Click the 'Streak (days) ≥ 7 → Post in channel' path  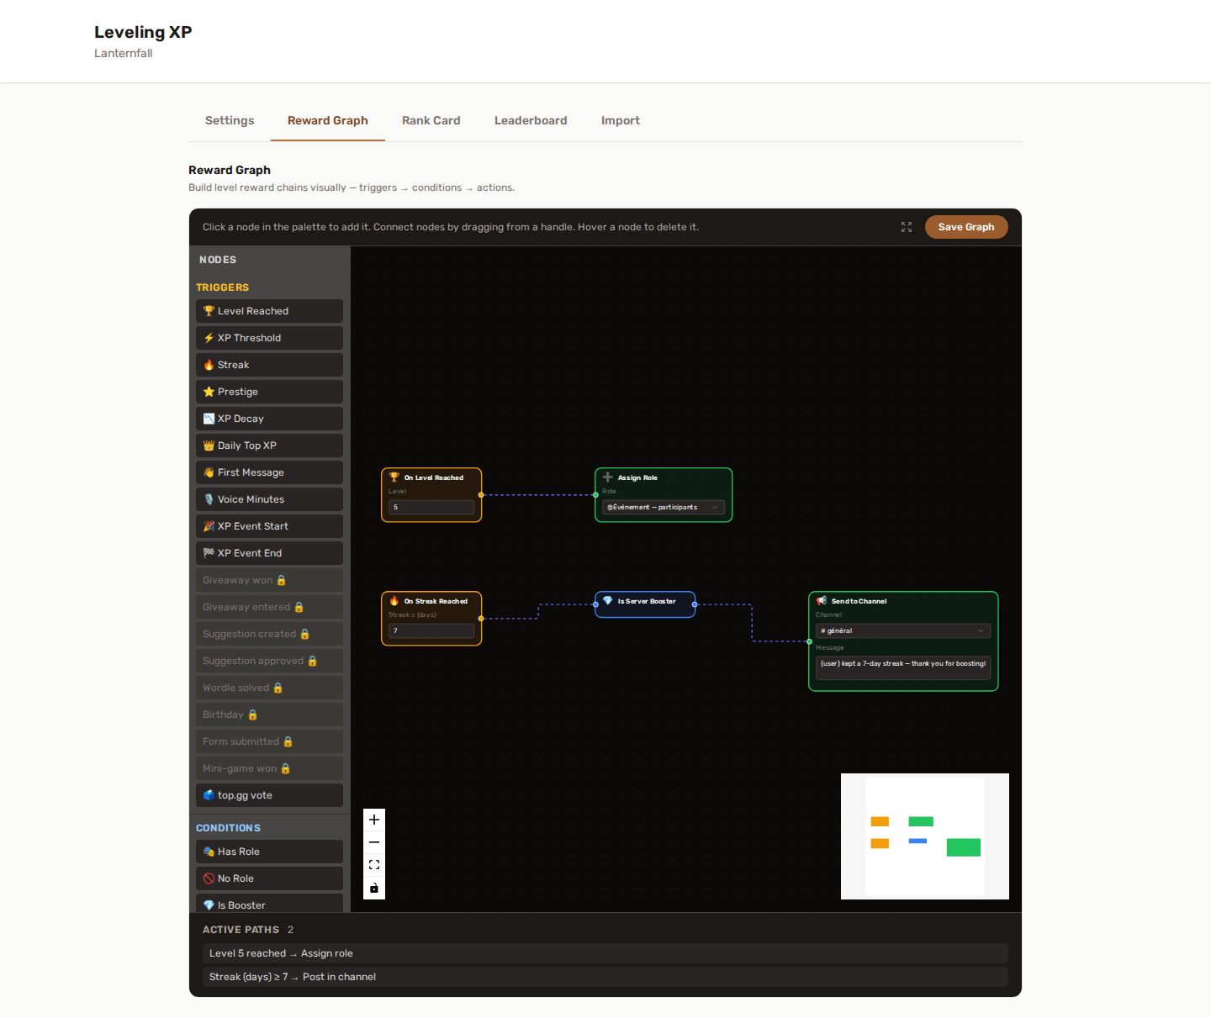605,977
